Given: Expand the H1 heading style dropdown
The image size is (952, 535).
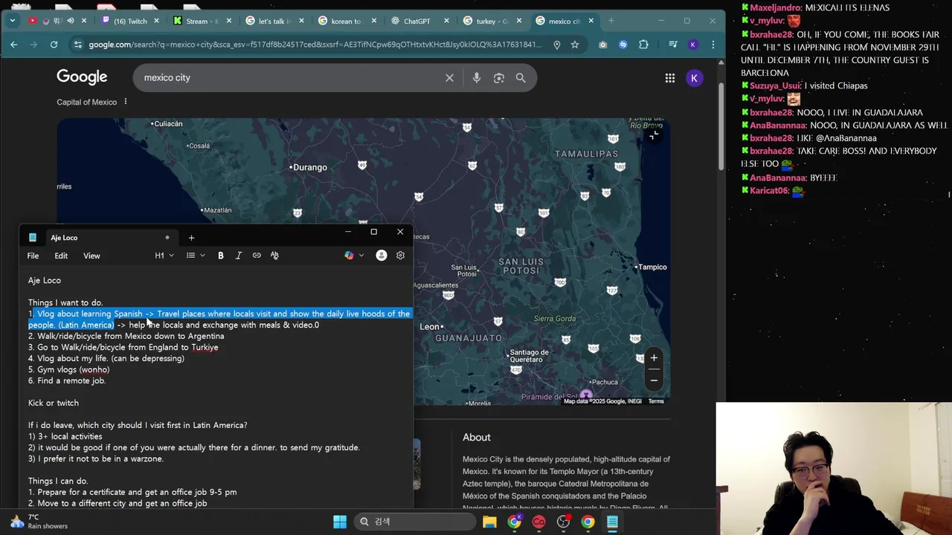Looking at the screenshot, I should tap(164, 256).
